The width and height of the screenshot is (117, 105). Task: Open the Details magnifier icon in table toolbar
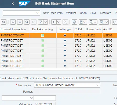point(4,22)
